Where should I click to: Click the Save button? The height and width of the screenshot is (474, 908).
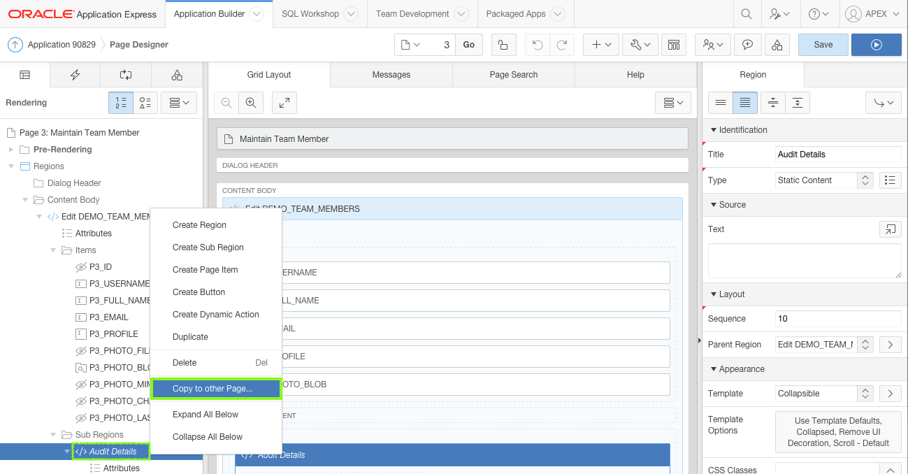[x=823, y=45]
